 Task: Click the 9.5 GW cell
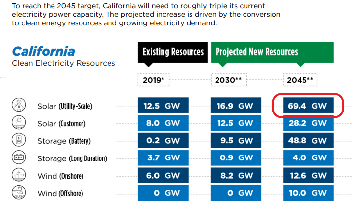[236, 140]
